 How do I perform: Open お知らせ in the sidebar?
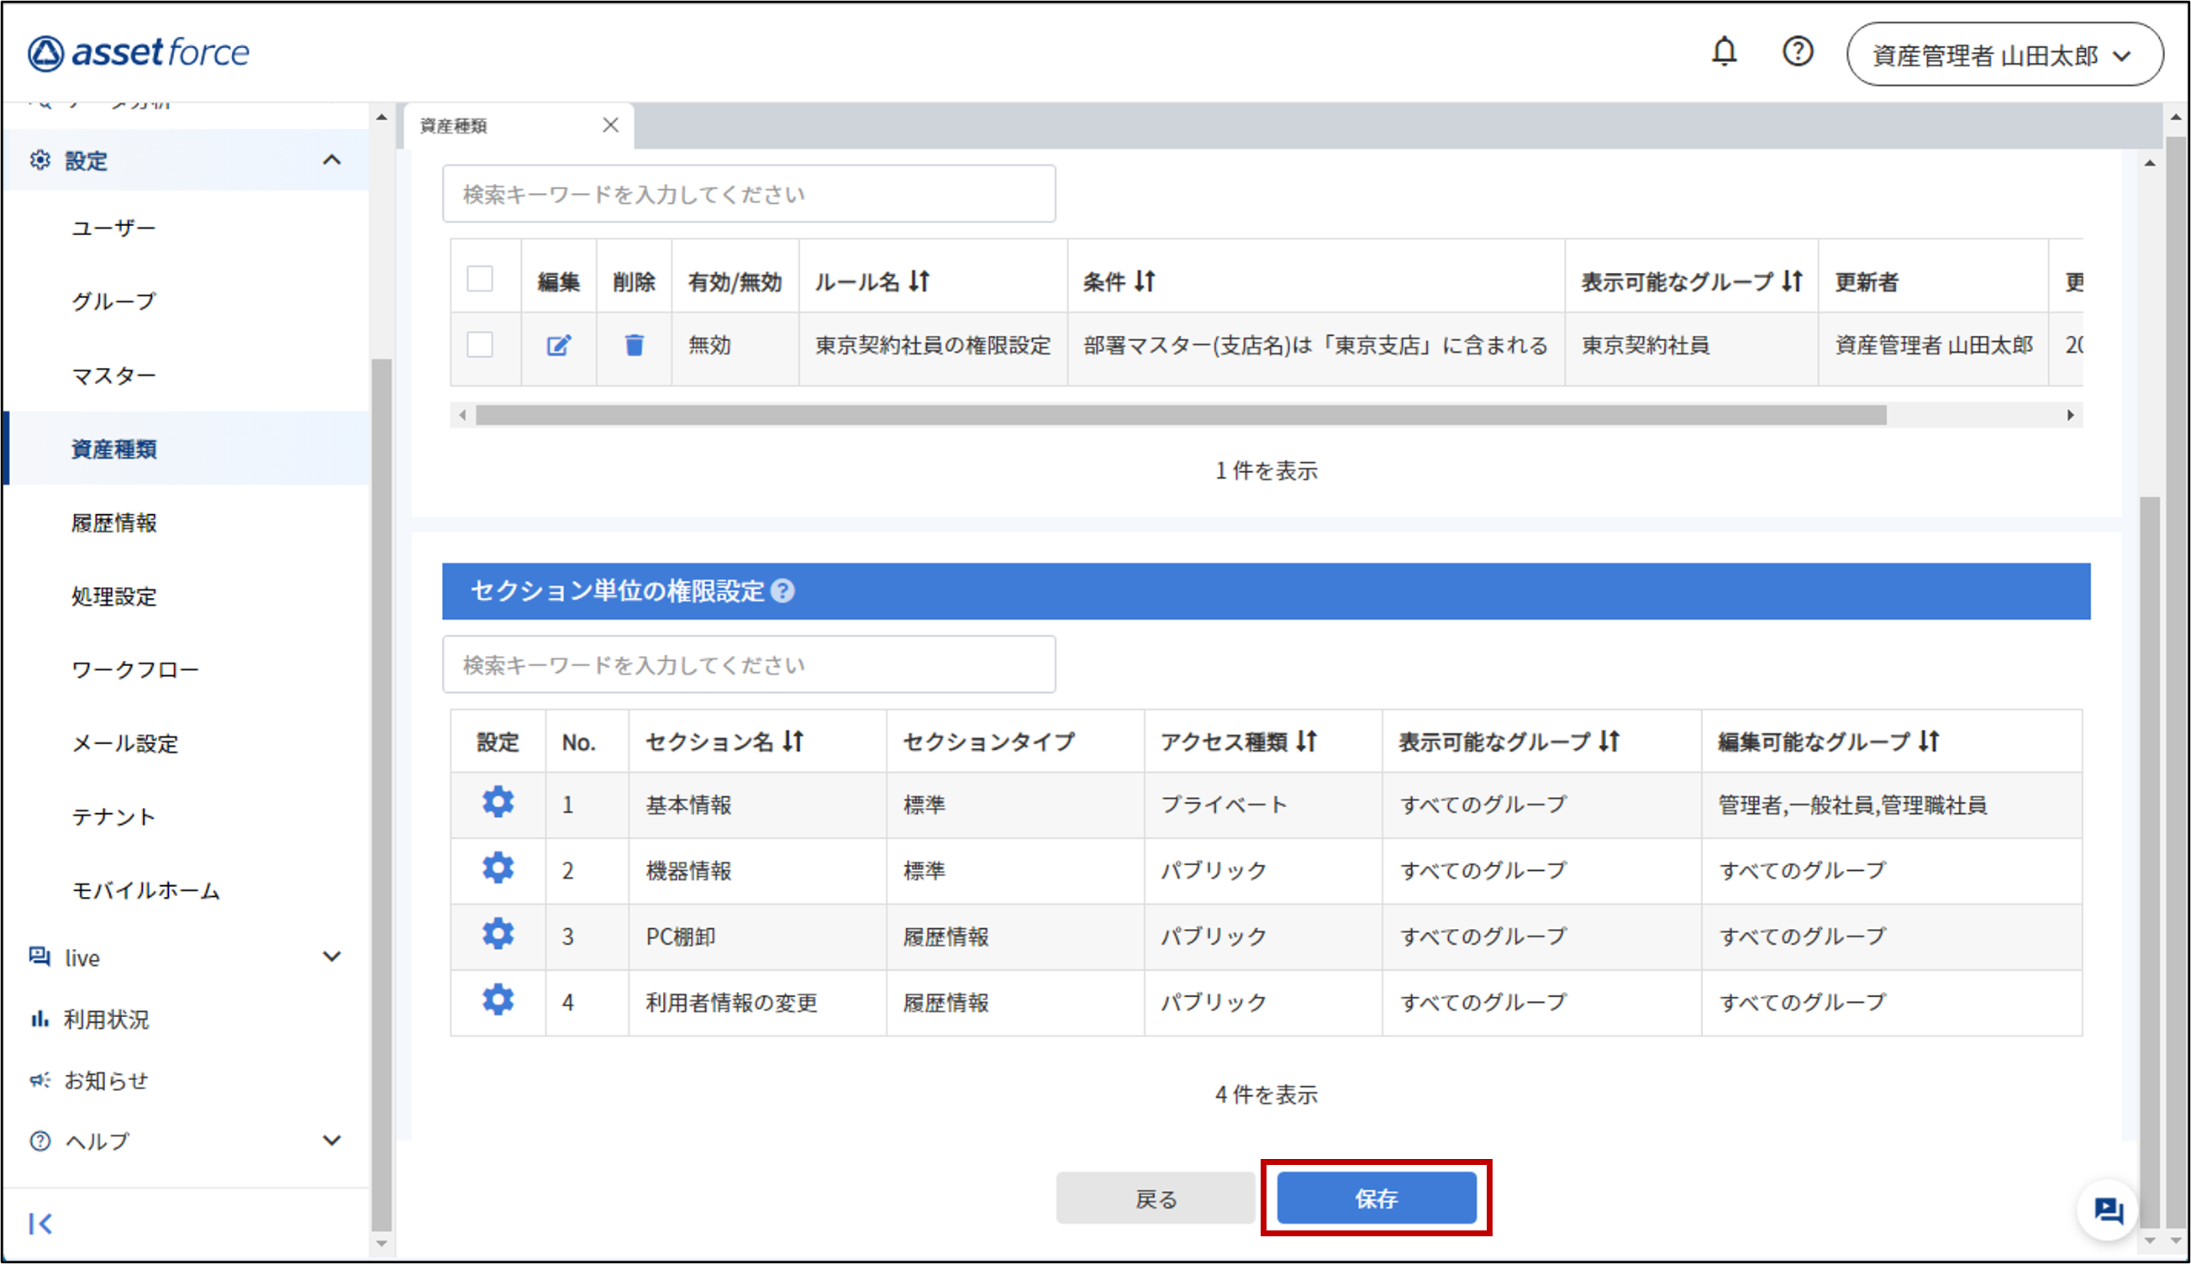pos(106,1080)
